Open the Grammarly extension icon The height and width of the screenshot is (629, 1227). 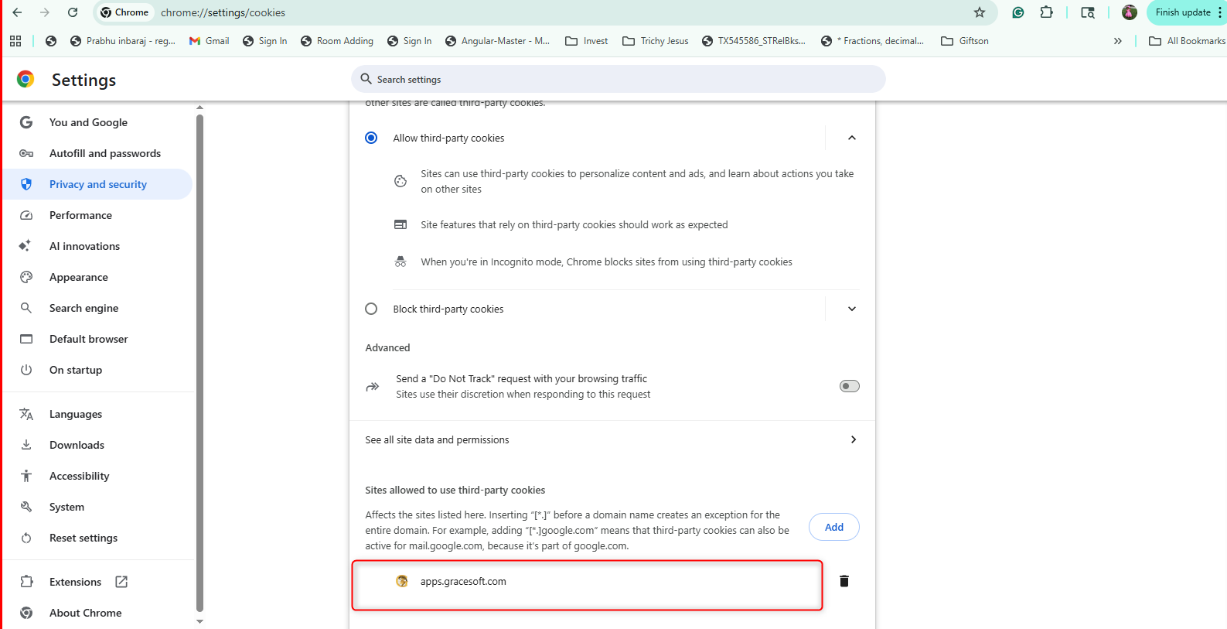pos(1018,12)
